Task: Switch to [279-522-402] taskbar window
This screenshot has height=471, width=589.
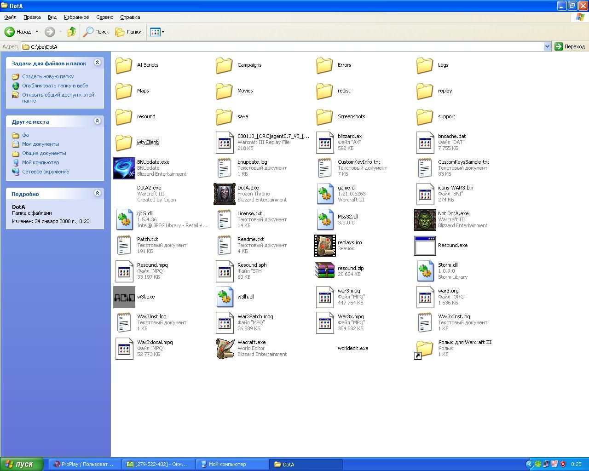Action: pyautogui.click(x=158, y=464)
